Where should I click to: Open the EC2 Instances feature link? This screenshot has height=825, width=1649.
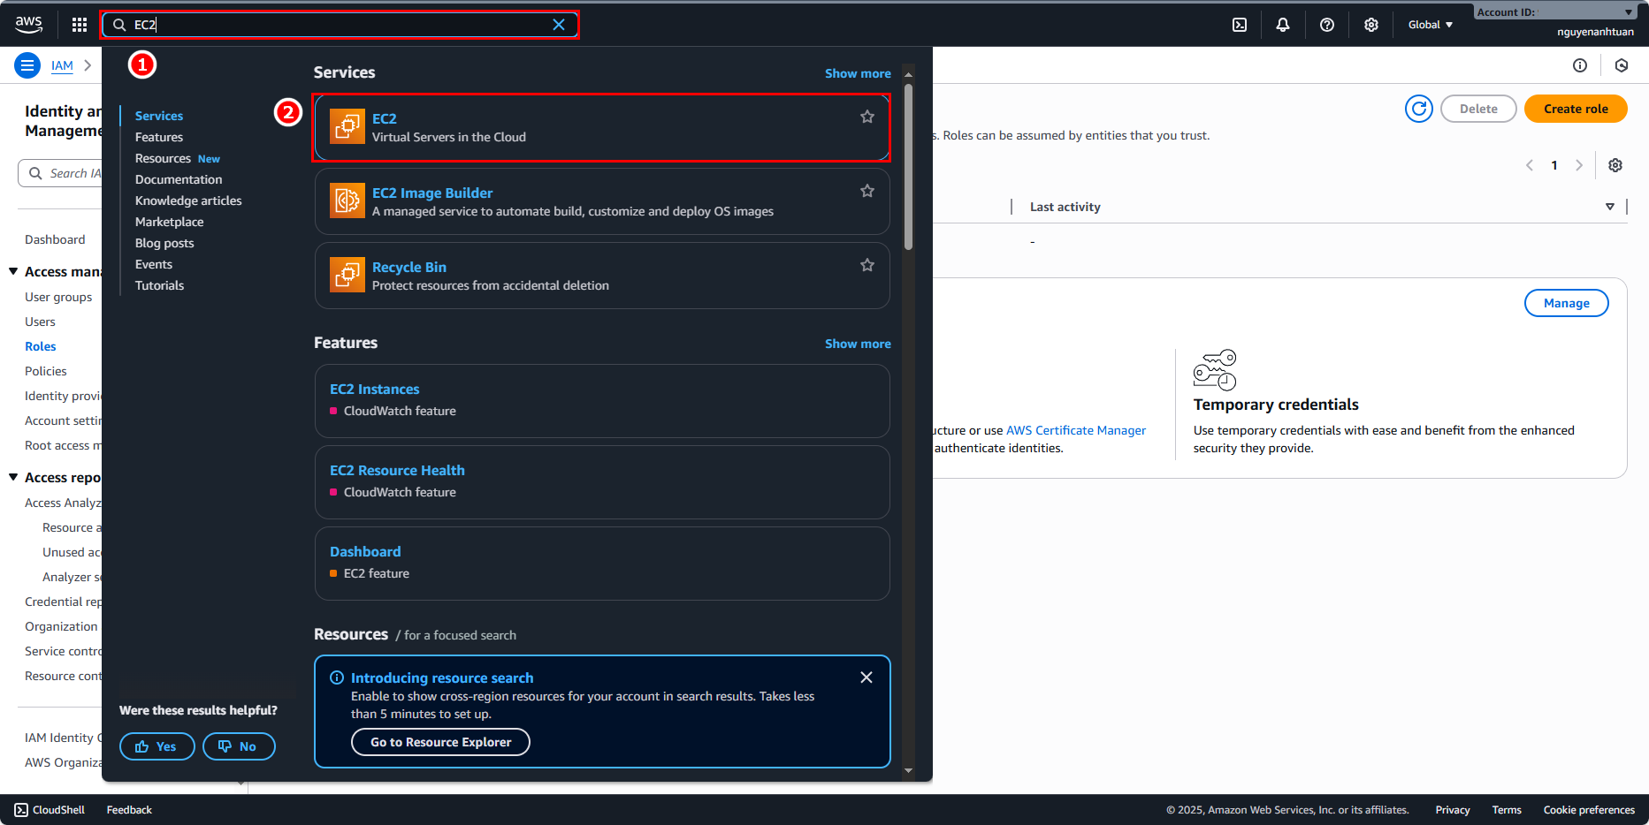click(374, 389)
